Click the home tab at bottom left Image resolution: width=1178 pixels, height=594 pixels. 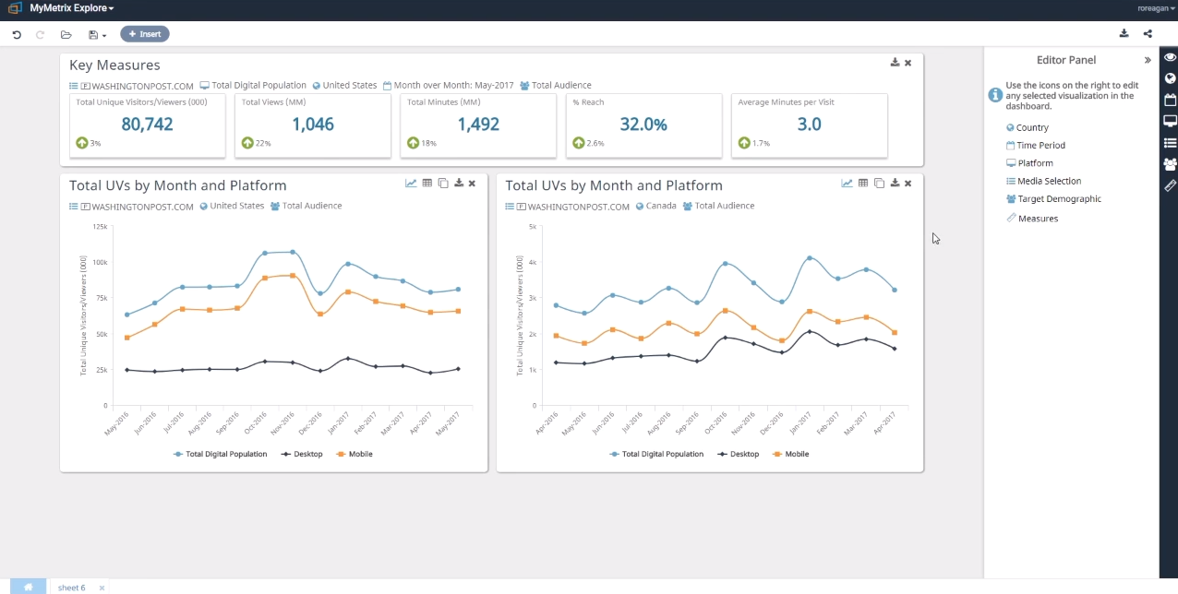coord(27,587)
